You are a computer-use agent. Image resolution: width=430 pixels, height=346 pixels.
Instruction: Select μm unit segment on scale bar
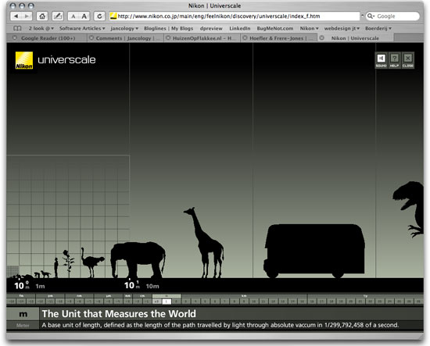pyautogui.click(x=109, y=296)
